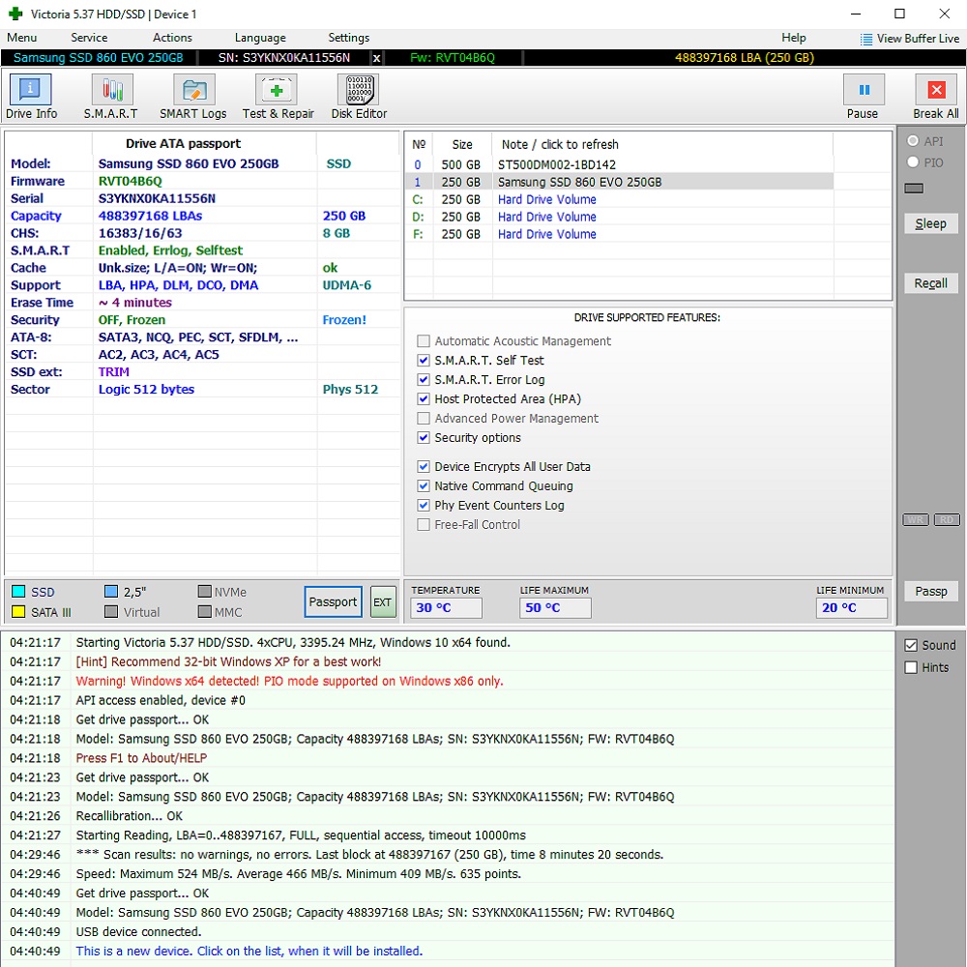
Task: Pause the current operation
Action: (863, 96)
